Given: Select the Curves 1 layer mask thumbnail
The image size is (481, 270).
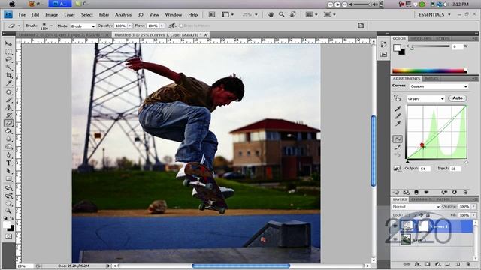Looking at the screenshot, I should (423, 226).
